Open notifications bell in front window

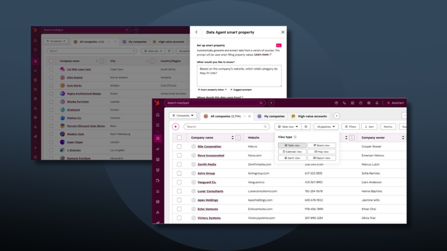coord(377,103)
